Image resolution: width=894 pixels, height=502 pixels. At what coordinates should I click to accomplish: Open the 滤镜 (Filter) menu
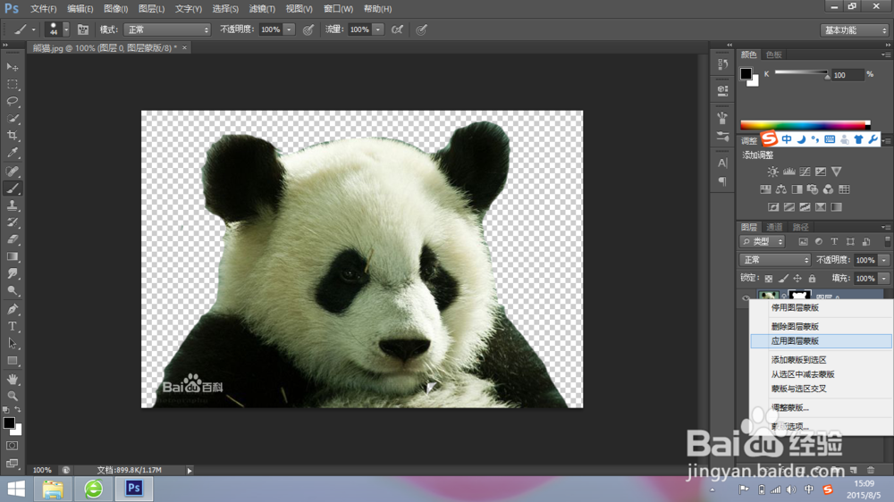pyautogui.click(x=264, y=9)
